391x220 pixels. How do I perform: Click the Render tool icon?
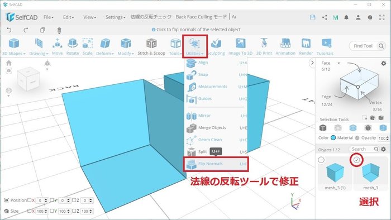coord(306,46)
